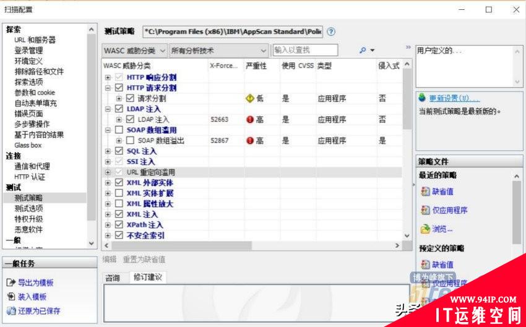This screenshot has width=526, height=327.
Task: Click the predefined 缺省值 policy icon
Action: pos(425,265)
